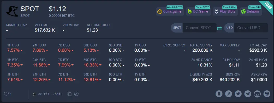
Task: Open the website link chain icon
Action: [229, 94]
